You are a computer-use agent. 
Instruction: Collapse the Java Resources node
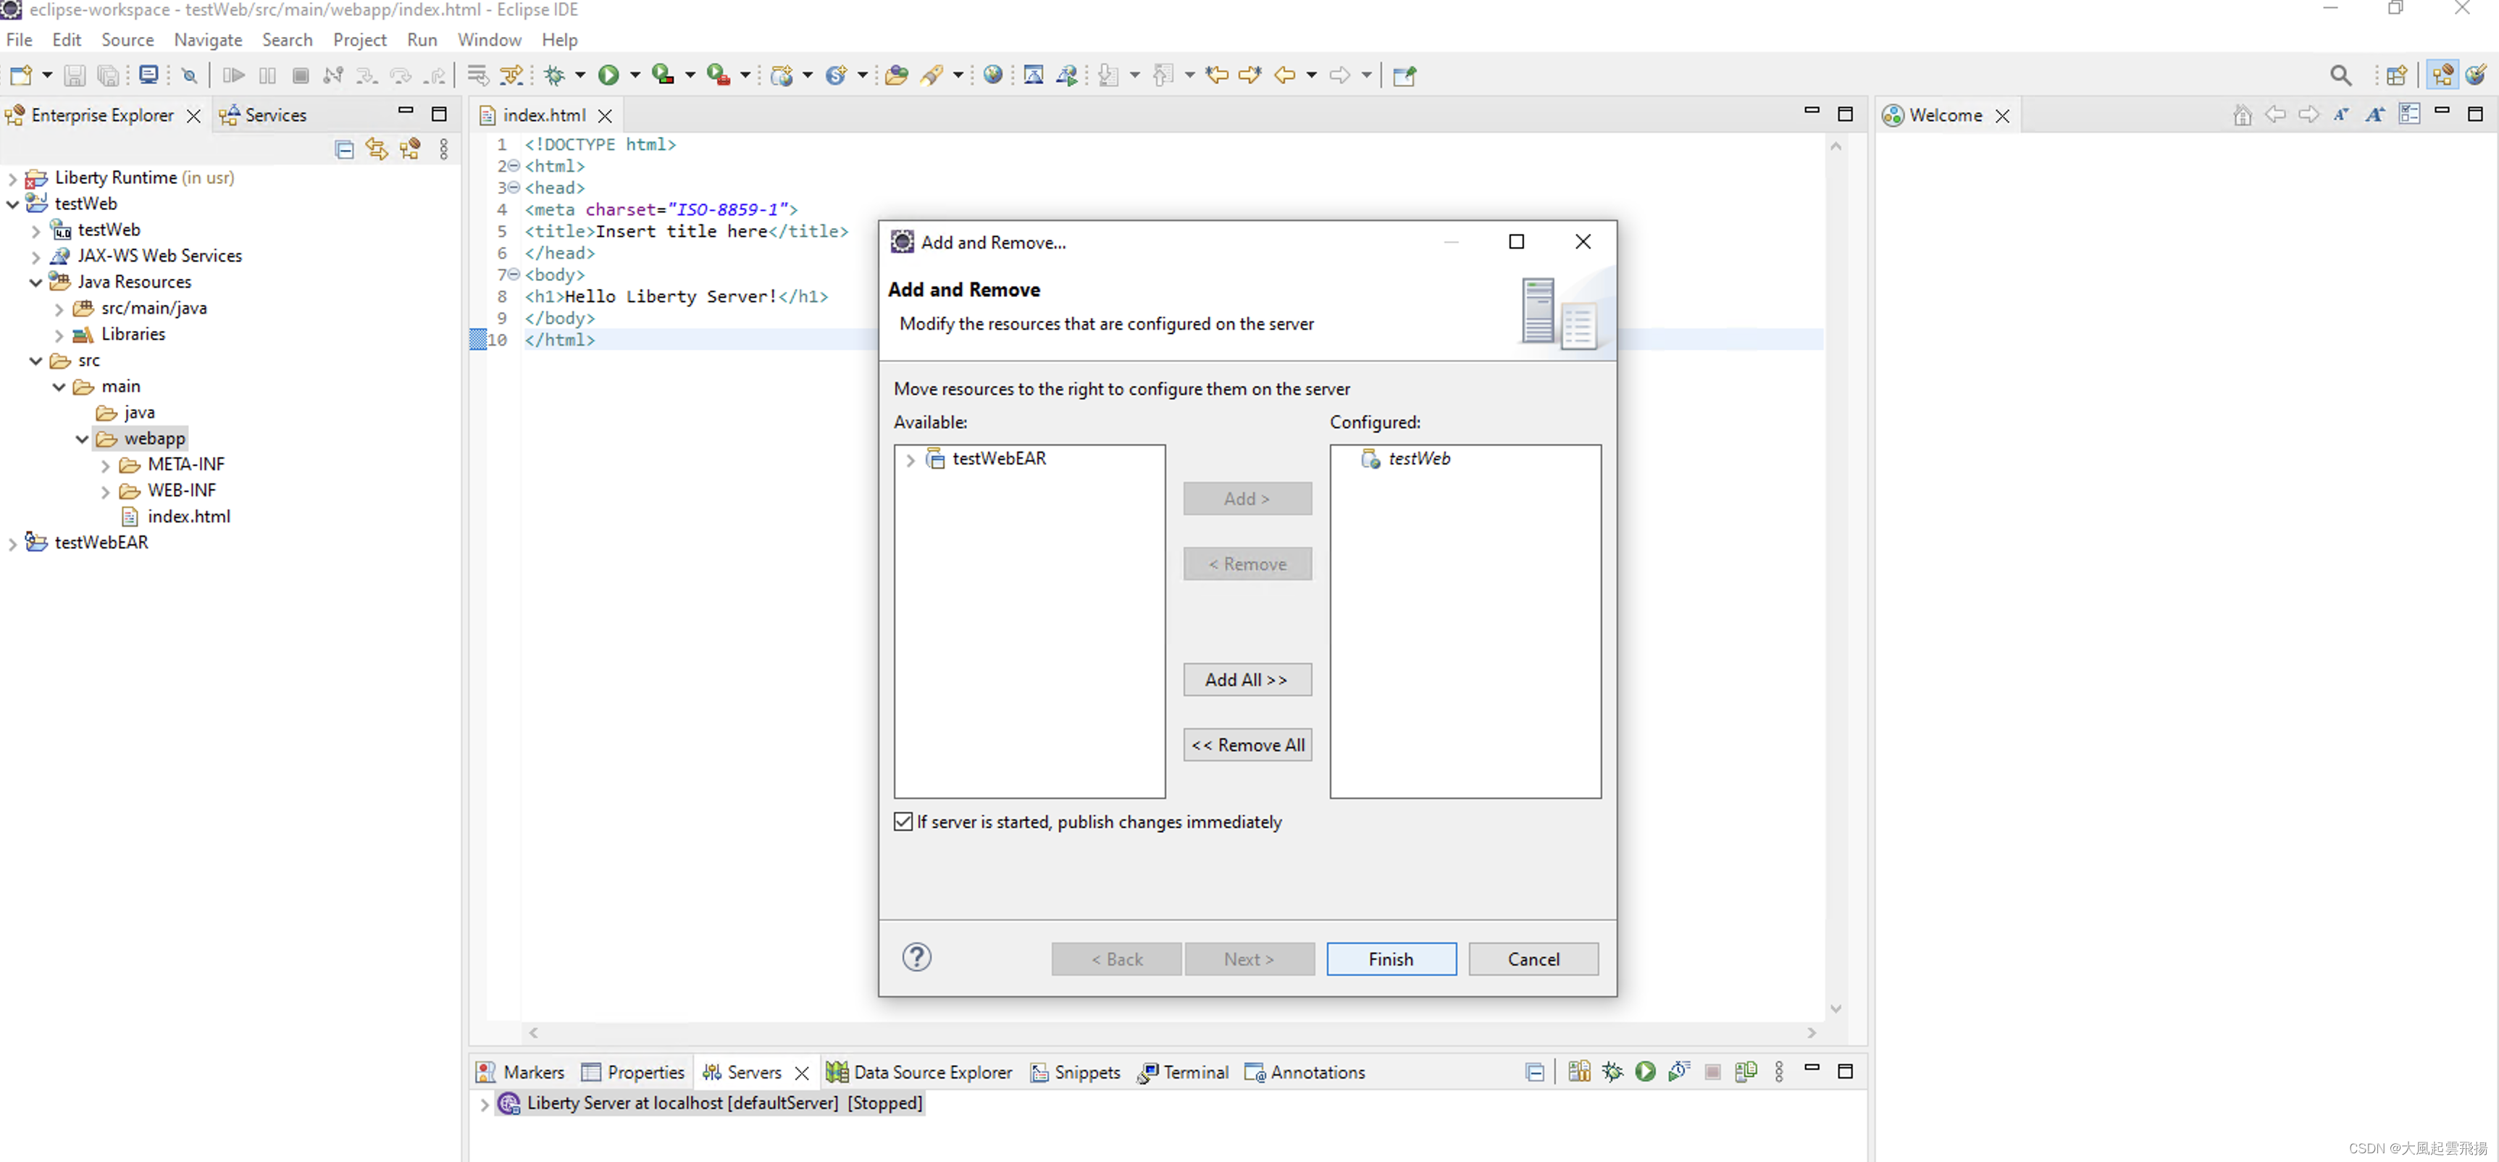pyautogui.click(x=36, y=283)
